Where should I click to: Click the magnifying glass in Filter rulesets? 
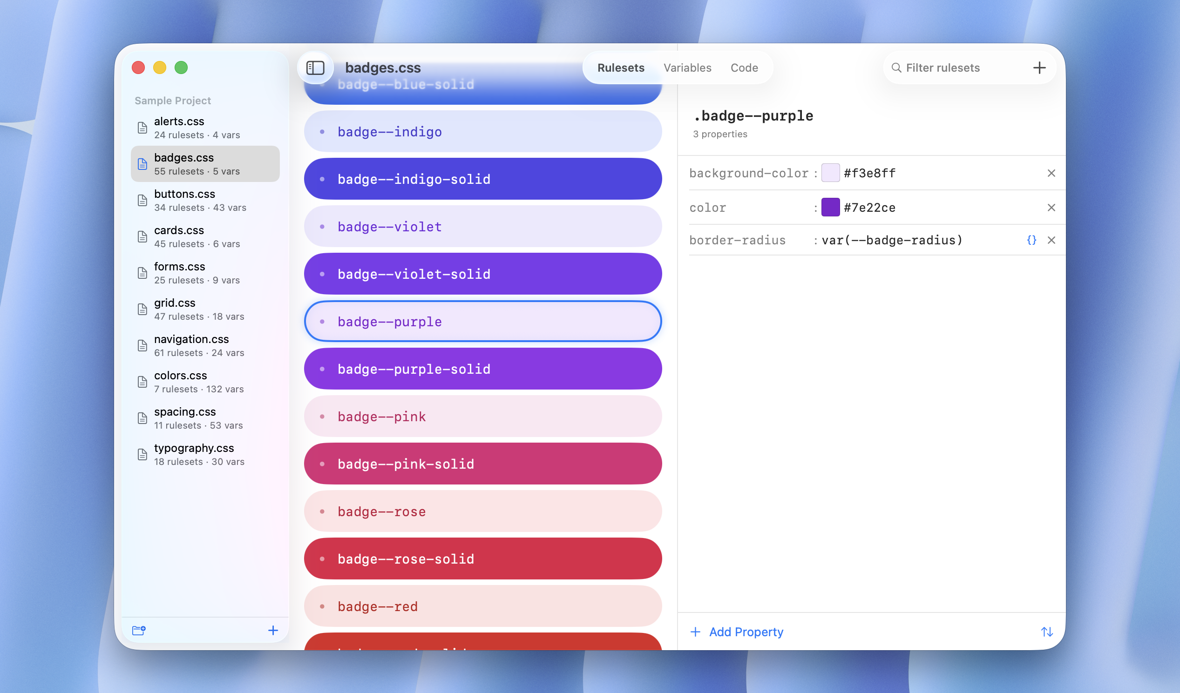(896, 68)
